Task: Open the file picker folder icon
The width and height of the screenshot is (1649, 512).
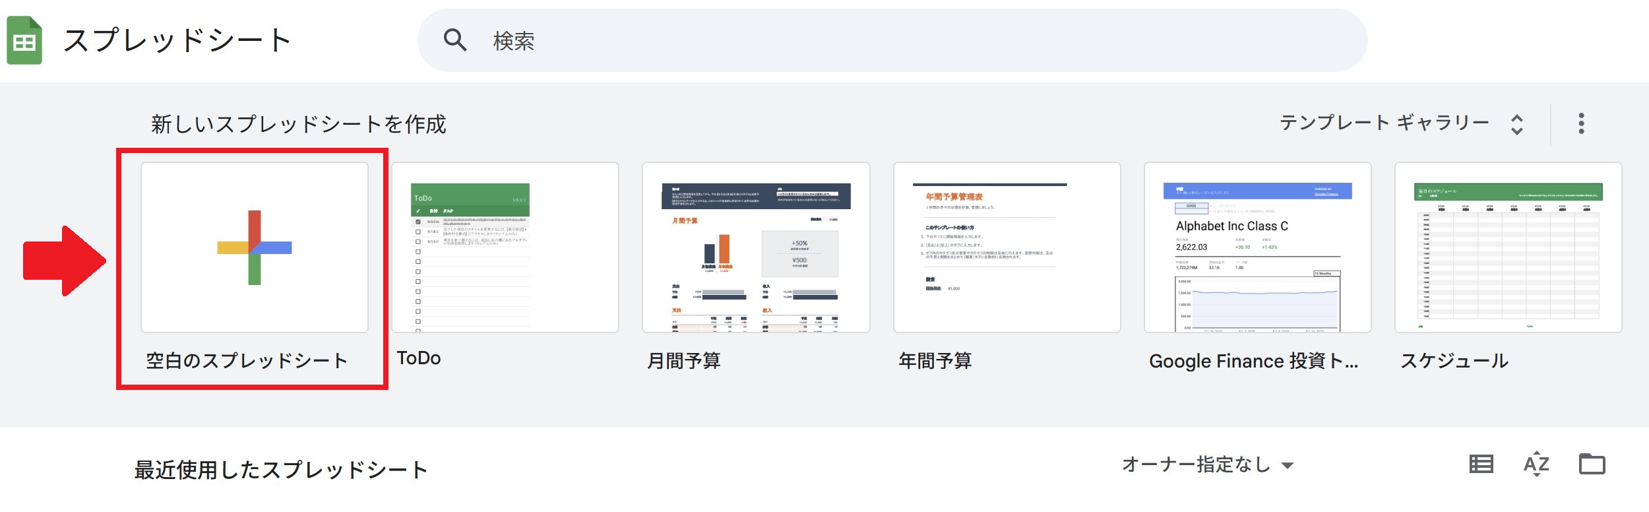Action: (x=1592, y=464)
